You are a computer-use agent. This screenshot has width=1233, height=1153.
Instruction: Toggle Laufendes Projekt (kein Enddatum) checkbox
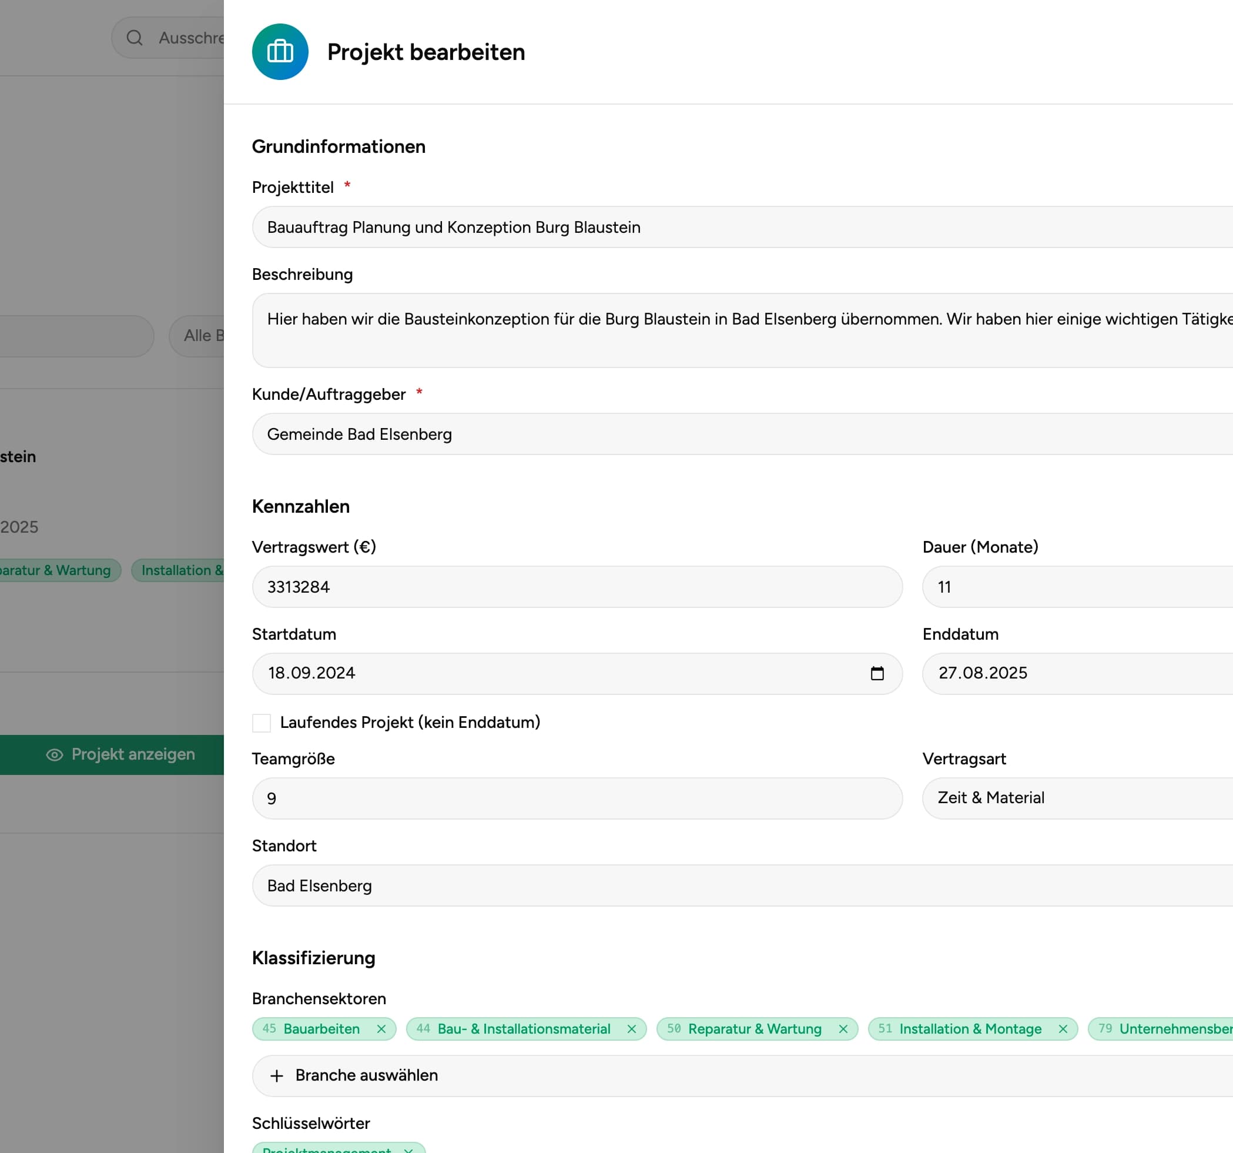(262, 723)
